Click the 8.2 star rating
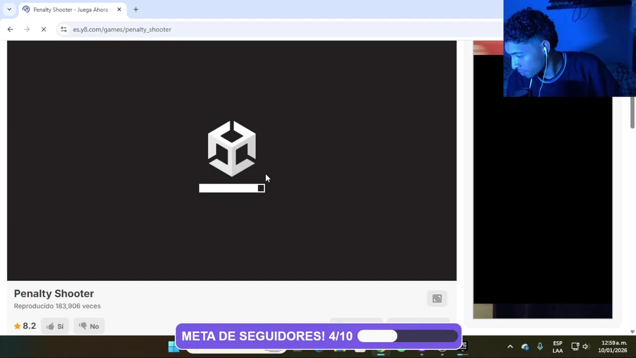 (25, 326)
